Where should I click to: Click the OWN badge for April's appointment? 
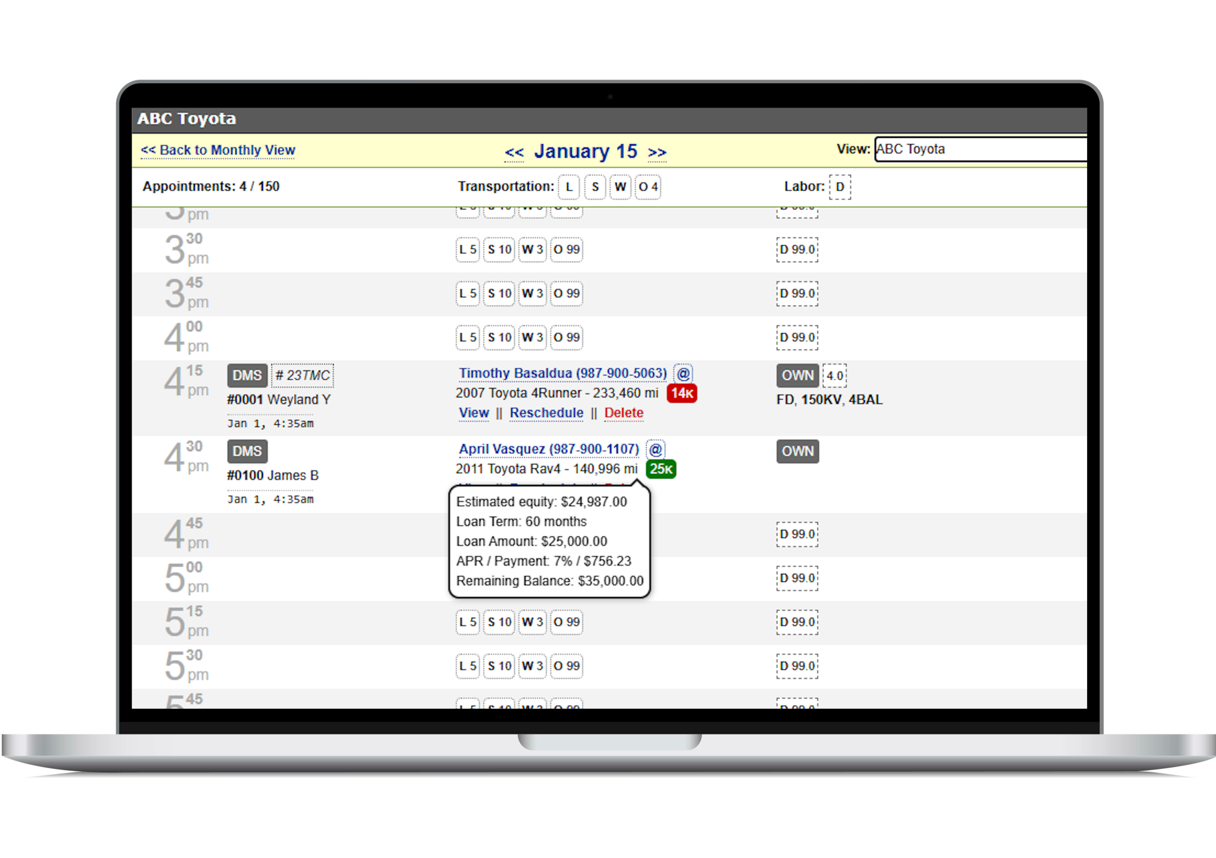[797, 452]
